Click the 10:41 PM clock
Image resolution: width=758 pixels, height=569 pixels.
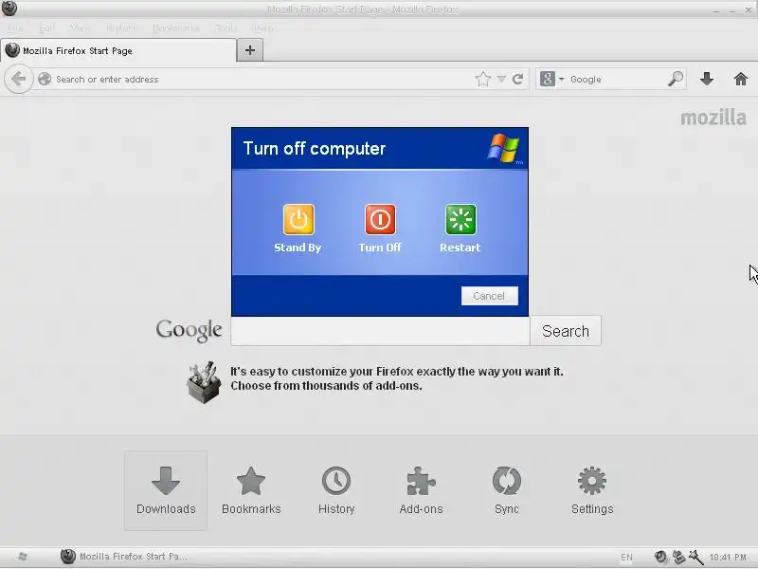[x=728, y=558]
